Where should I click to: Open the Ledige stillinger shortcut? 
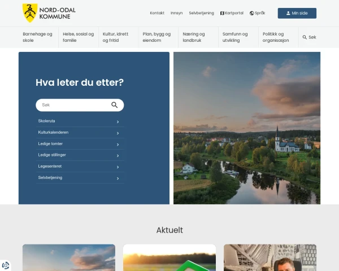pos(80,155)
